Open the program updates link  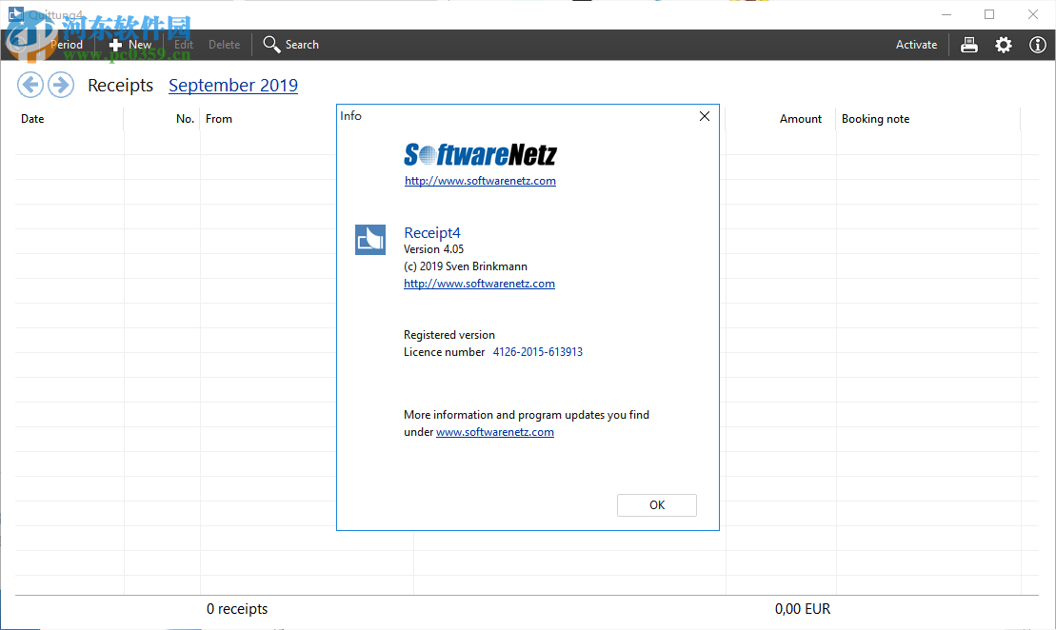point(495,431)
